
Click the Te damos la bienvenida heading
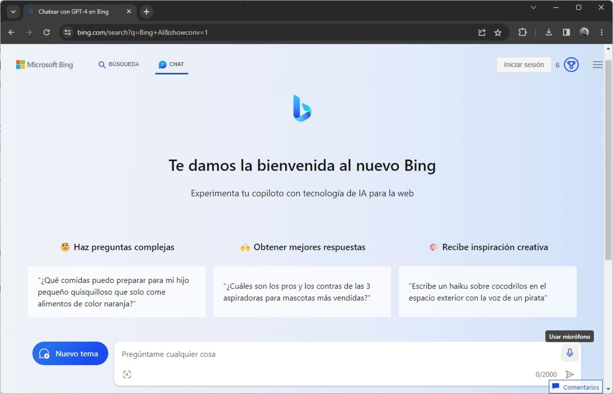(302, 165)
